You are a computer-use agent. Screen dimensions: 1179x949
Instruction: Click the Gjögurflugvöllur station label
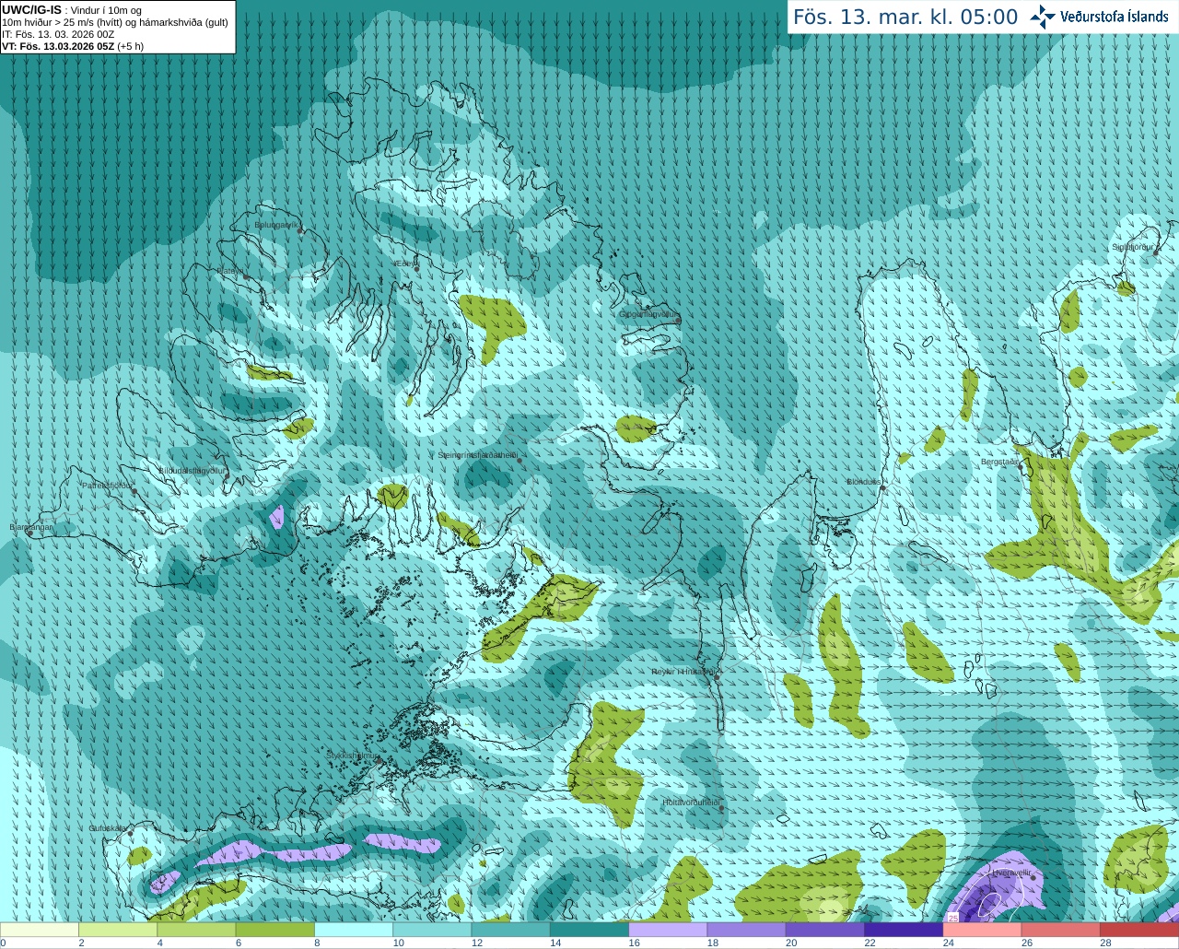(x=648, y=314)
